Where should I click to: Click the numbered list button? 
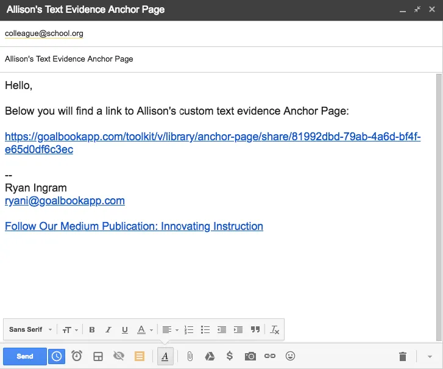[189, 330]
